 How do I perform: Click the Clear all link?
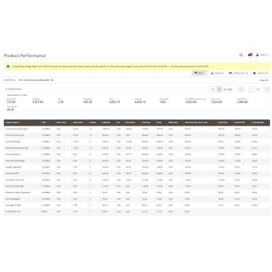coord(264,80)
